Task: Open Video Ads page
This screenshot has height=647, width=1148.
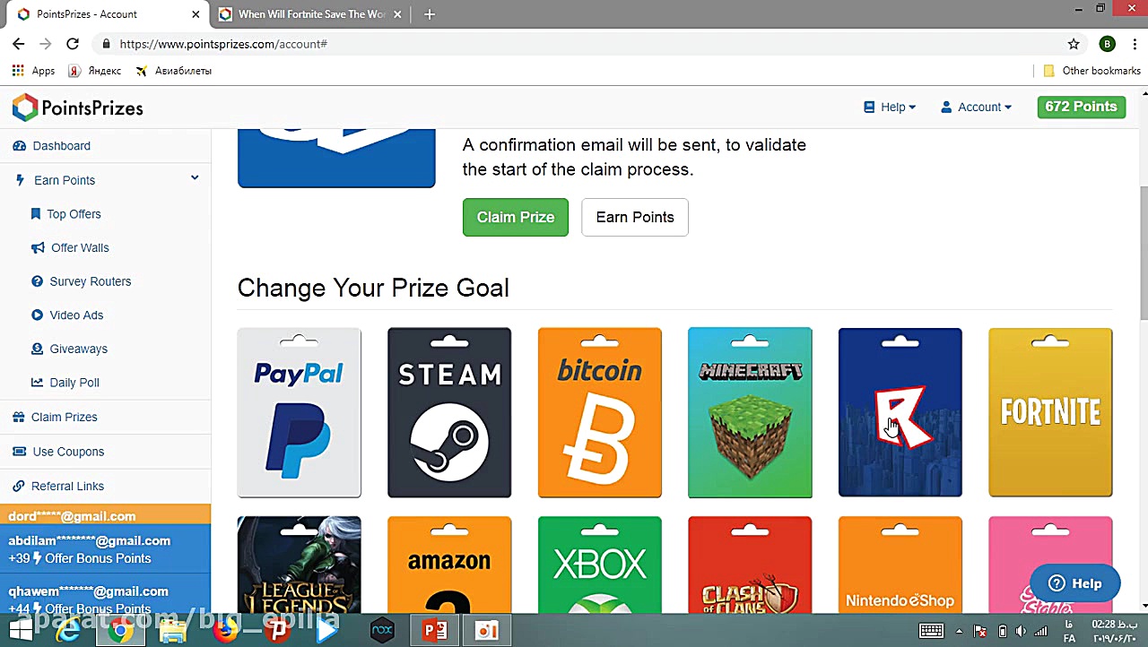Action: [76, 315]
